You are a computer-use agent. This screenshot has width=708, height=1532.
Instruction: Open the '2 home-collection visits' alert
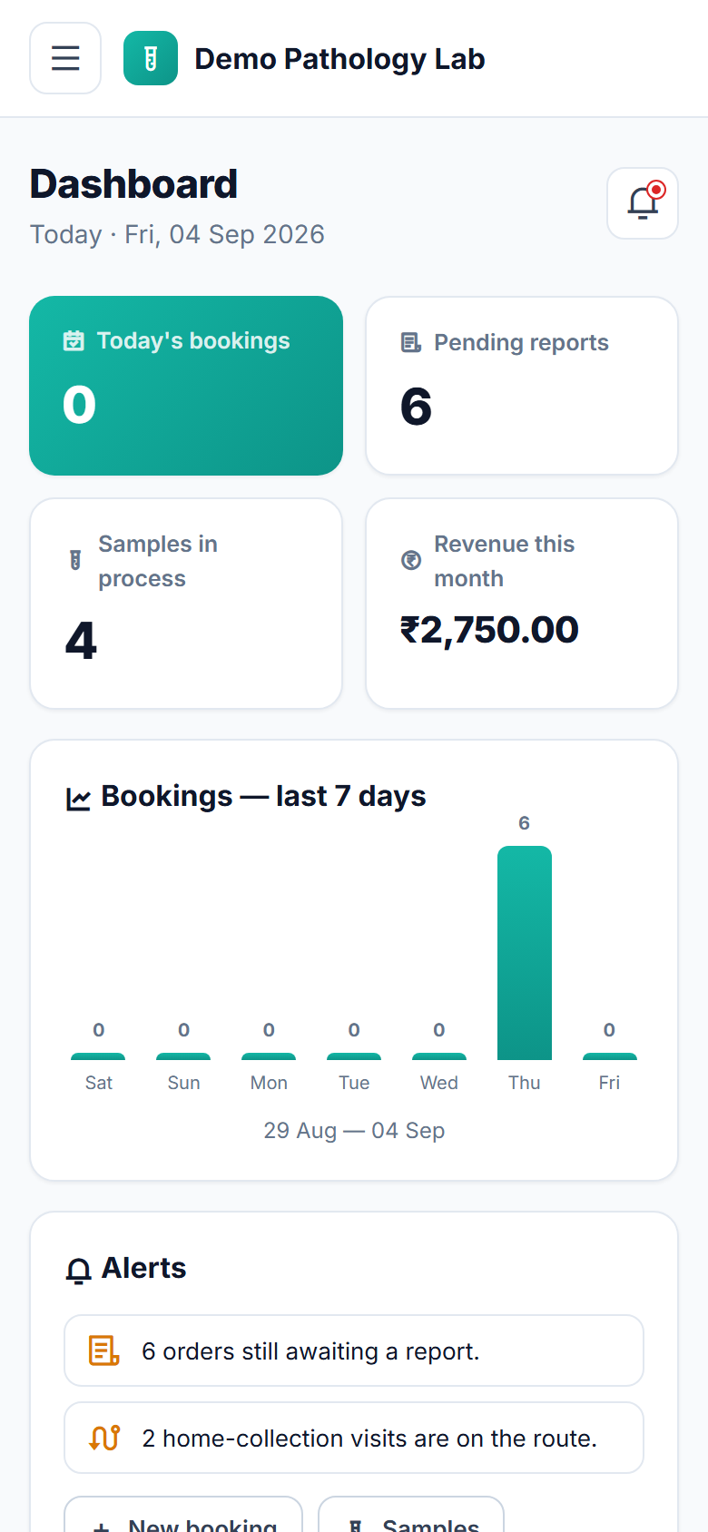coord(354,1438)
